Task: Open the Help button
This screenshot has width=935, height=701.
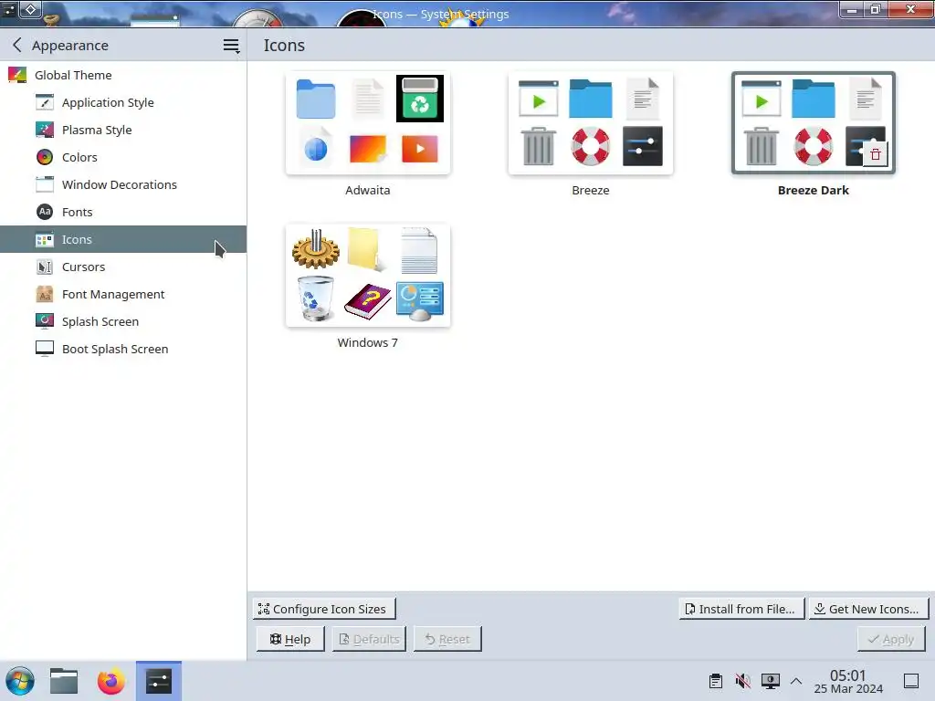Action: [x=290, y=639]
